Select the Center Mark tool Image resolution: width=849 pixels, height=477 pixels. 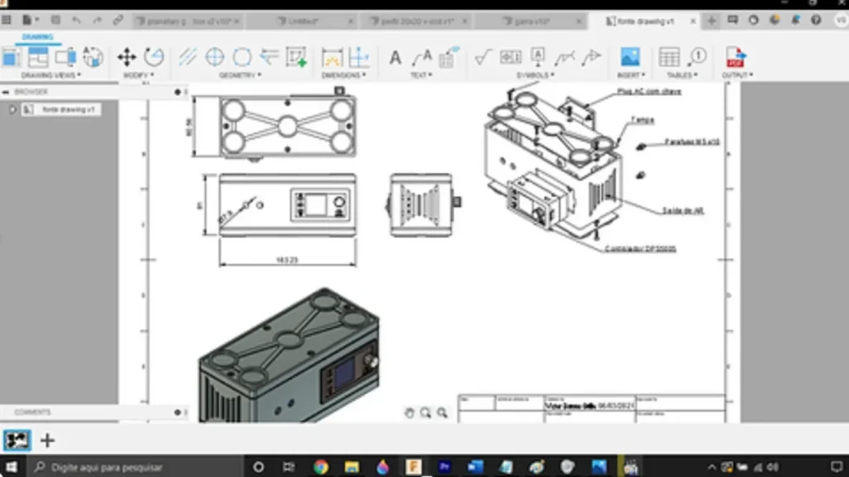click(x=215, y=56)
